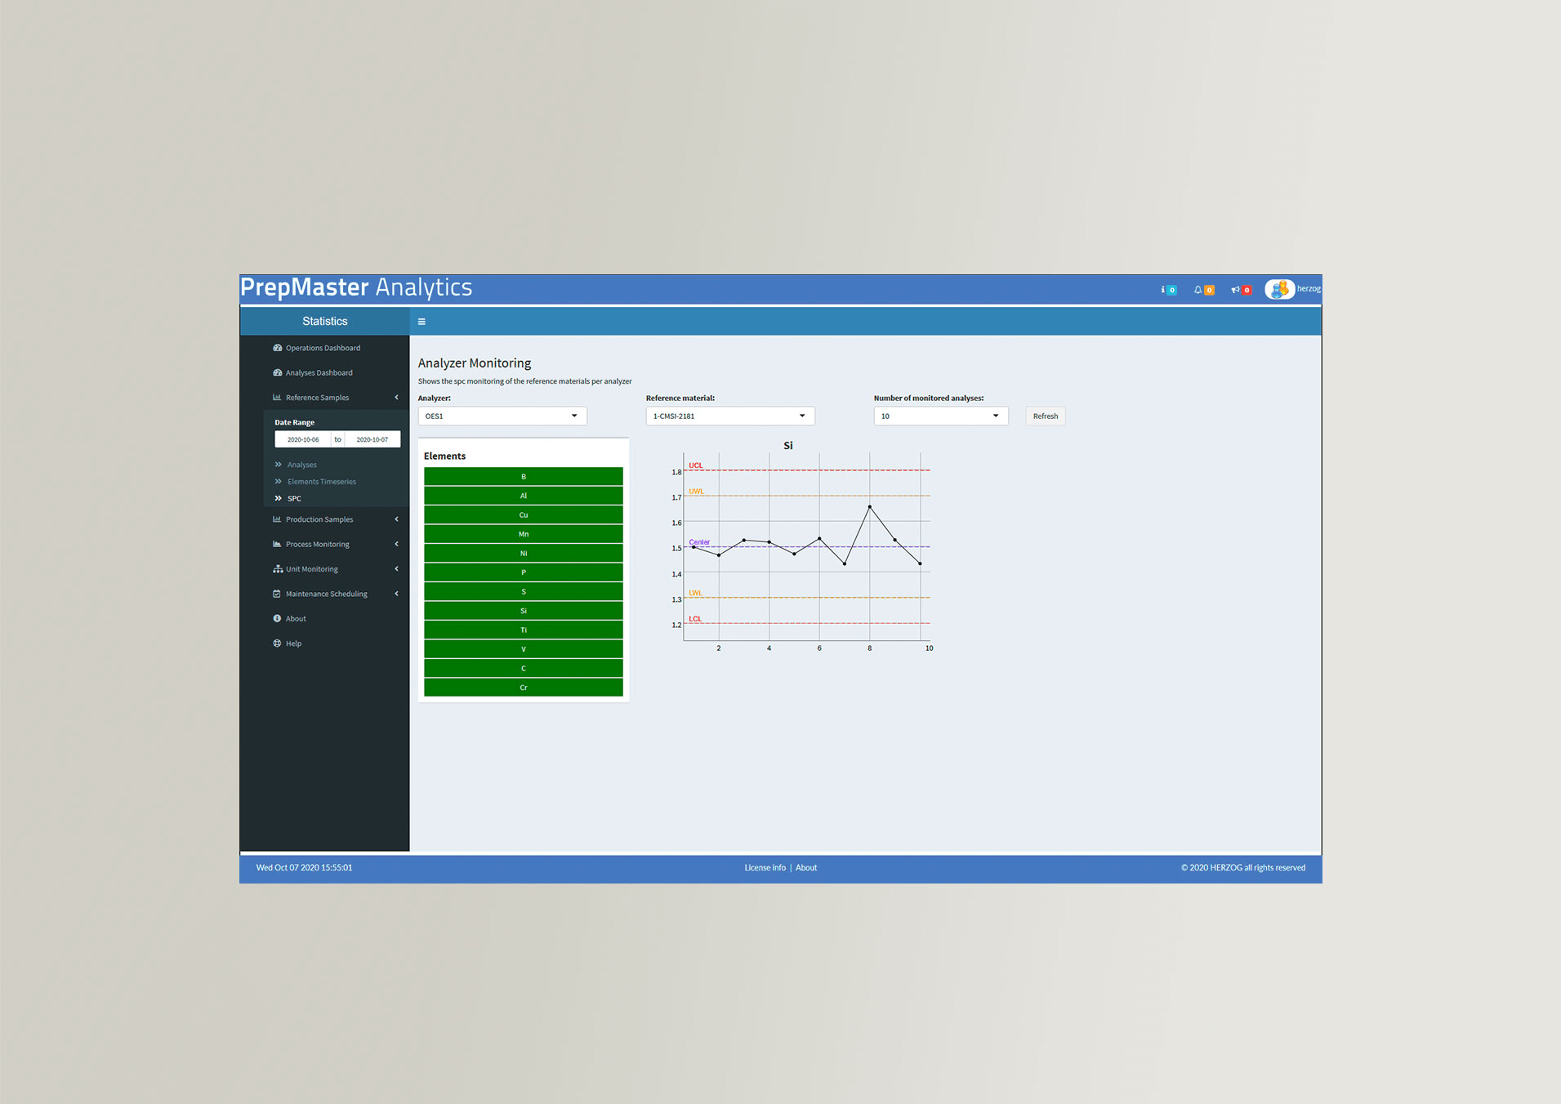This screenshot has height=1104, width=1561.
Task: Click the Unit Monitoring sitemap icon
Action: (277, 569)
